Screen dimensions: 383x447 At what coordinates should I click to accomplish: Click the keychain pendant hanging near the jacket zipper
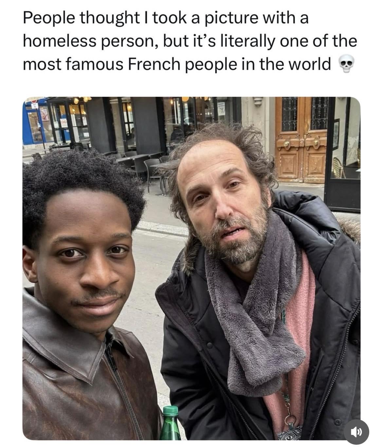[289, 422]
